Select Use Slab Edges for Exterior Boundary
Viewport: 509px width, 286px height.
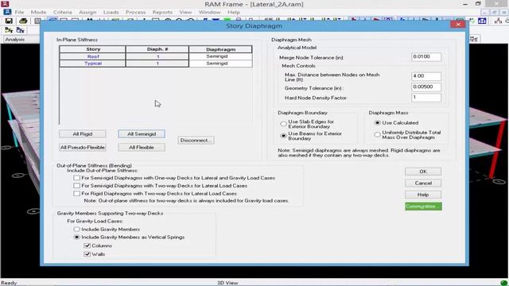tap(283, 124)
